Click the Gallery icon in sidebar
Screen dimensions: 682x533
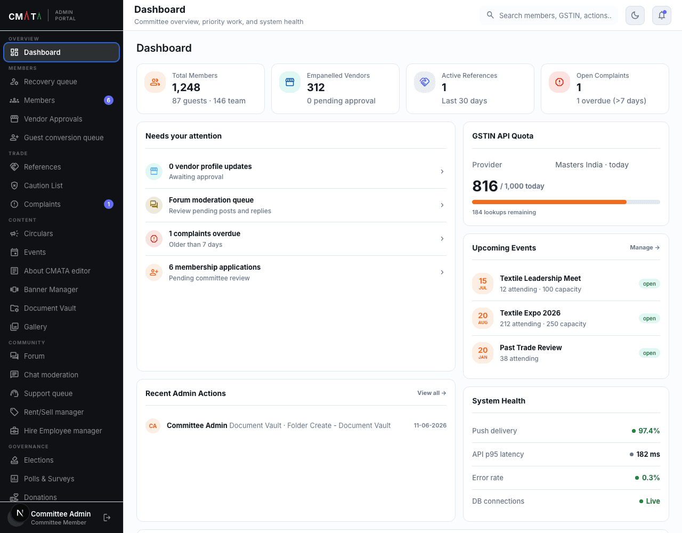tap(14, 327)
